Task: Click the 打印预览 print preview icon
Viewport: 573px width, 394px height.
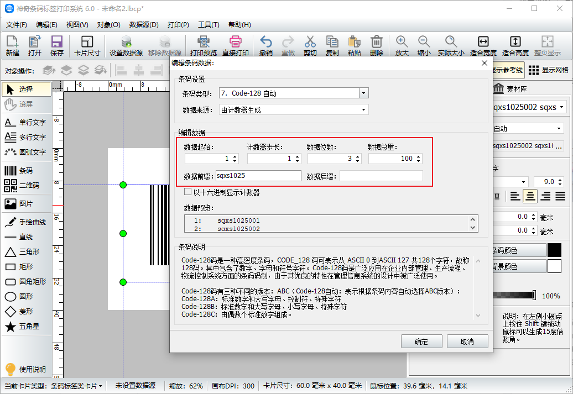Action: click(203, 46)
